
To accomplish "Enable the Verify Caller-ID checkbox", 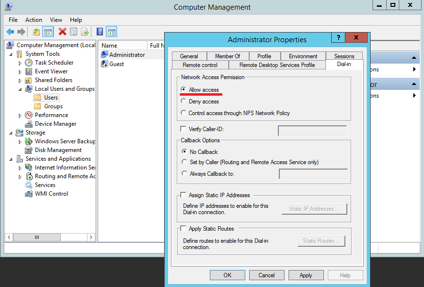I will [183, 129].
